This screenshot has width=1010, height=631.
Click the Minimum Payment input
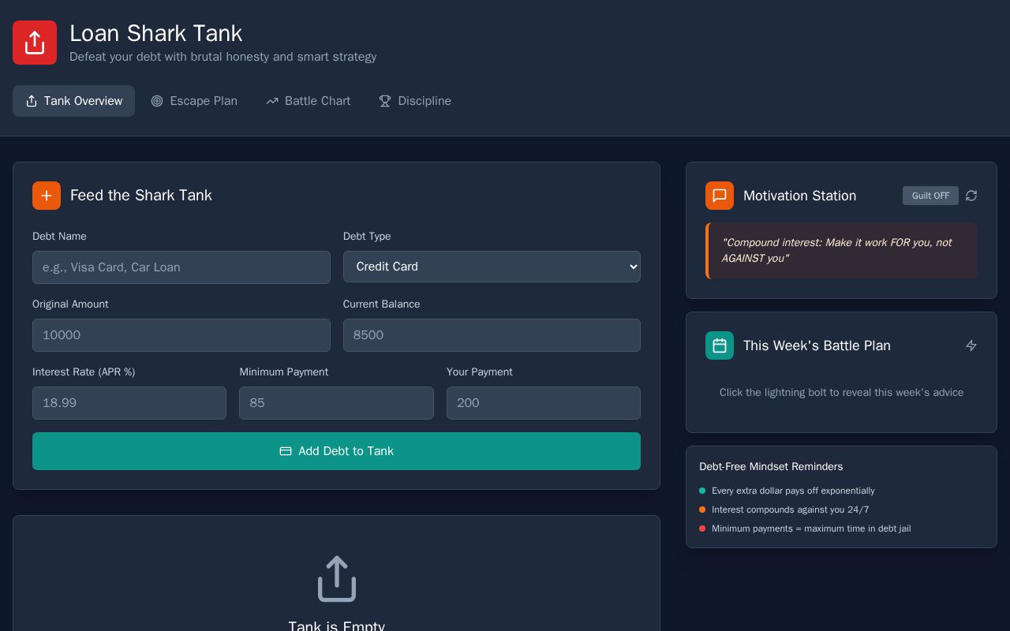336,403
